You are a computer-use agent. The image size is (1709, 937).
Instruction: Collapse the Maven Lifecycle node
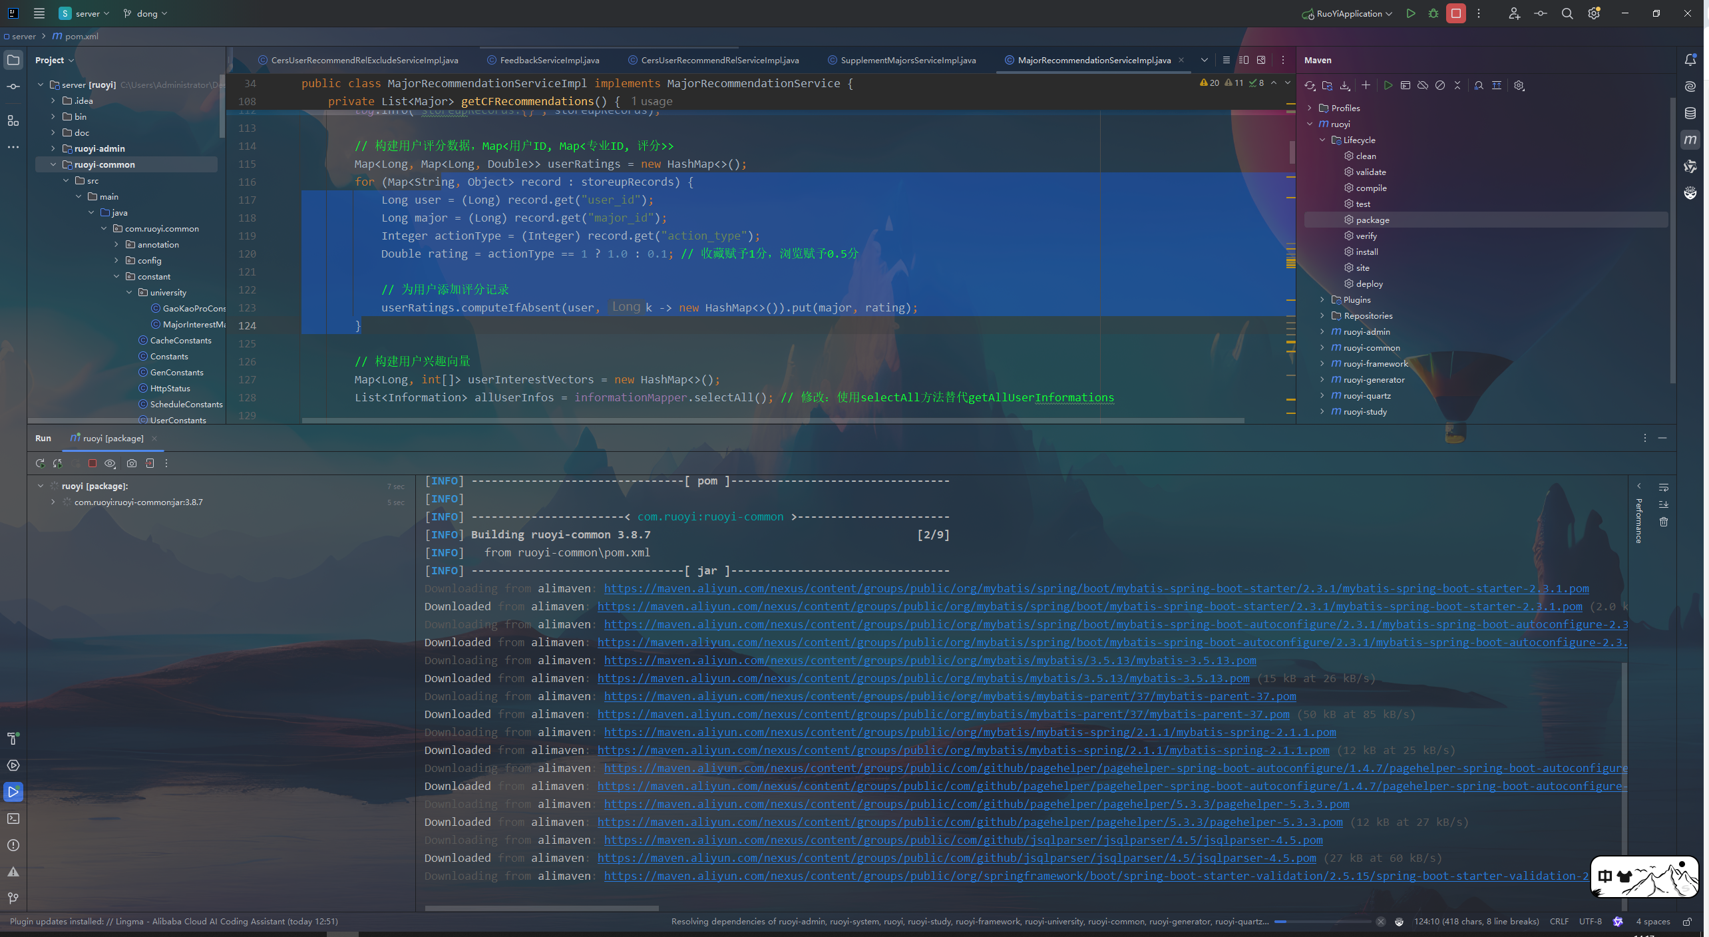point(1322,140)
